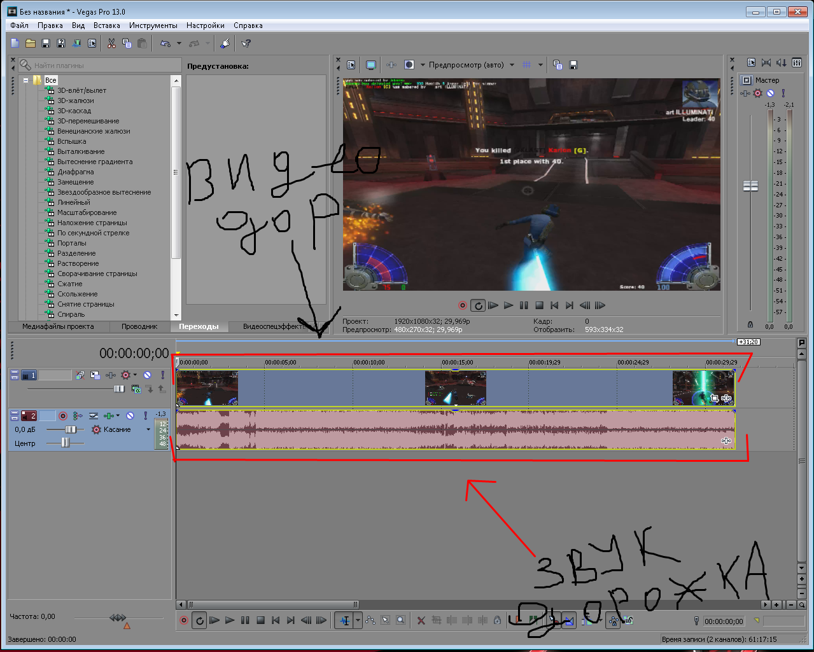
Task: Open the Edit tool dropdown arrow
Action: pos(358,620)
